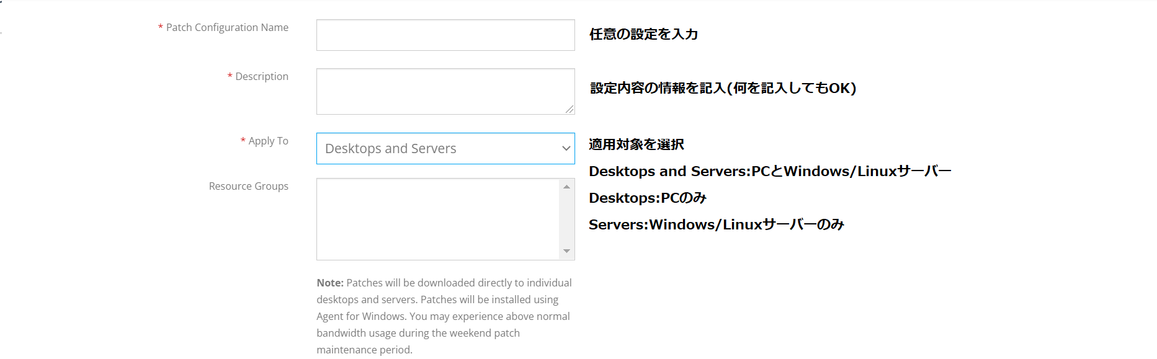Click the text 'Desktops:PCのみ'
The height and width of the screenshot is (359, 1157).
click(x=648, y=198)
